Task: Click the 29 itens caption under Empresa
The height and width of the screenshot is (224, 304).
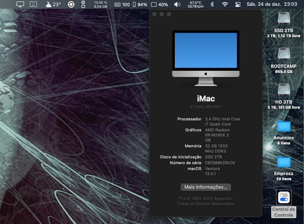Action: point(284,179)
